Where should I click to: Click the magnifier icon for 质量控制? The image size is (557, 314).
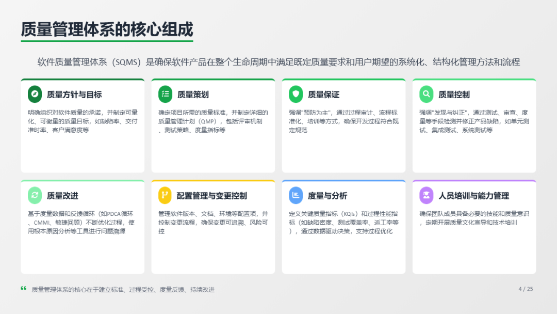(x=426, y=94)
